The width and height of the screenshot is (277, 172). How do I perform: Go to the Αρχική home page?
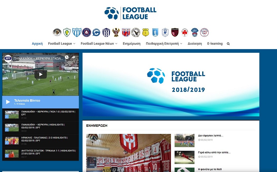[37, 44]
